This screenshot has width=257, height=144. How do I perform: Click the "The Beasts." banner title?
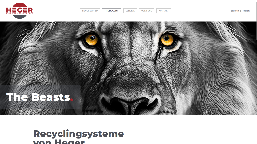pyautogui.click(x=40, y=97)
